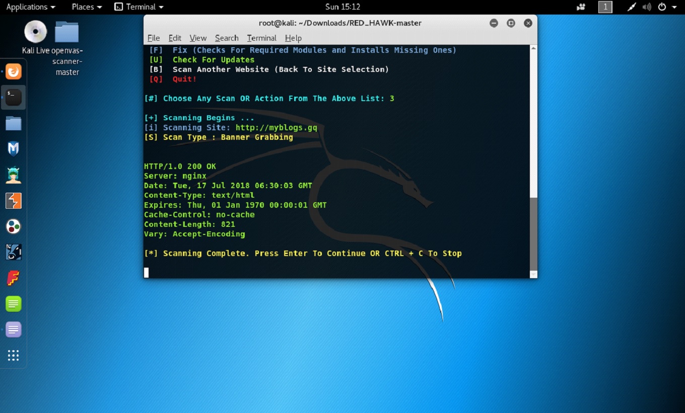Screen dimensions: 685x413
Task: Open the Sun 15:12 clock calendar
Action: point(342,7)
